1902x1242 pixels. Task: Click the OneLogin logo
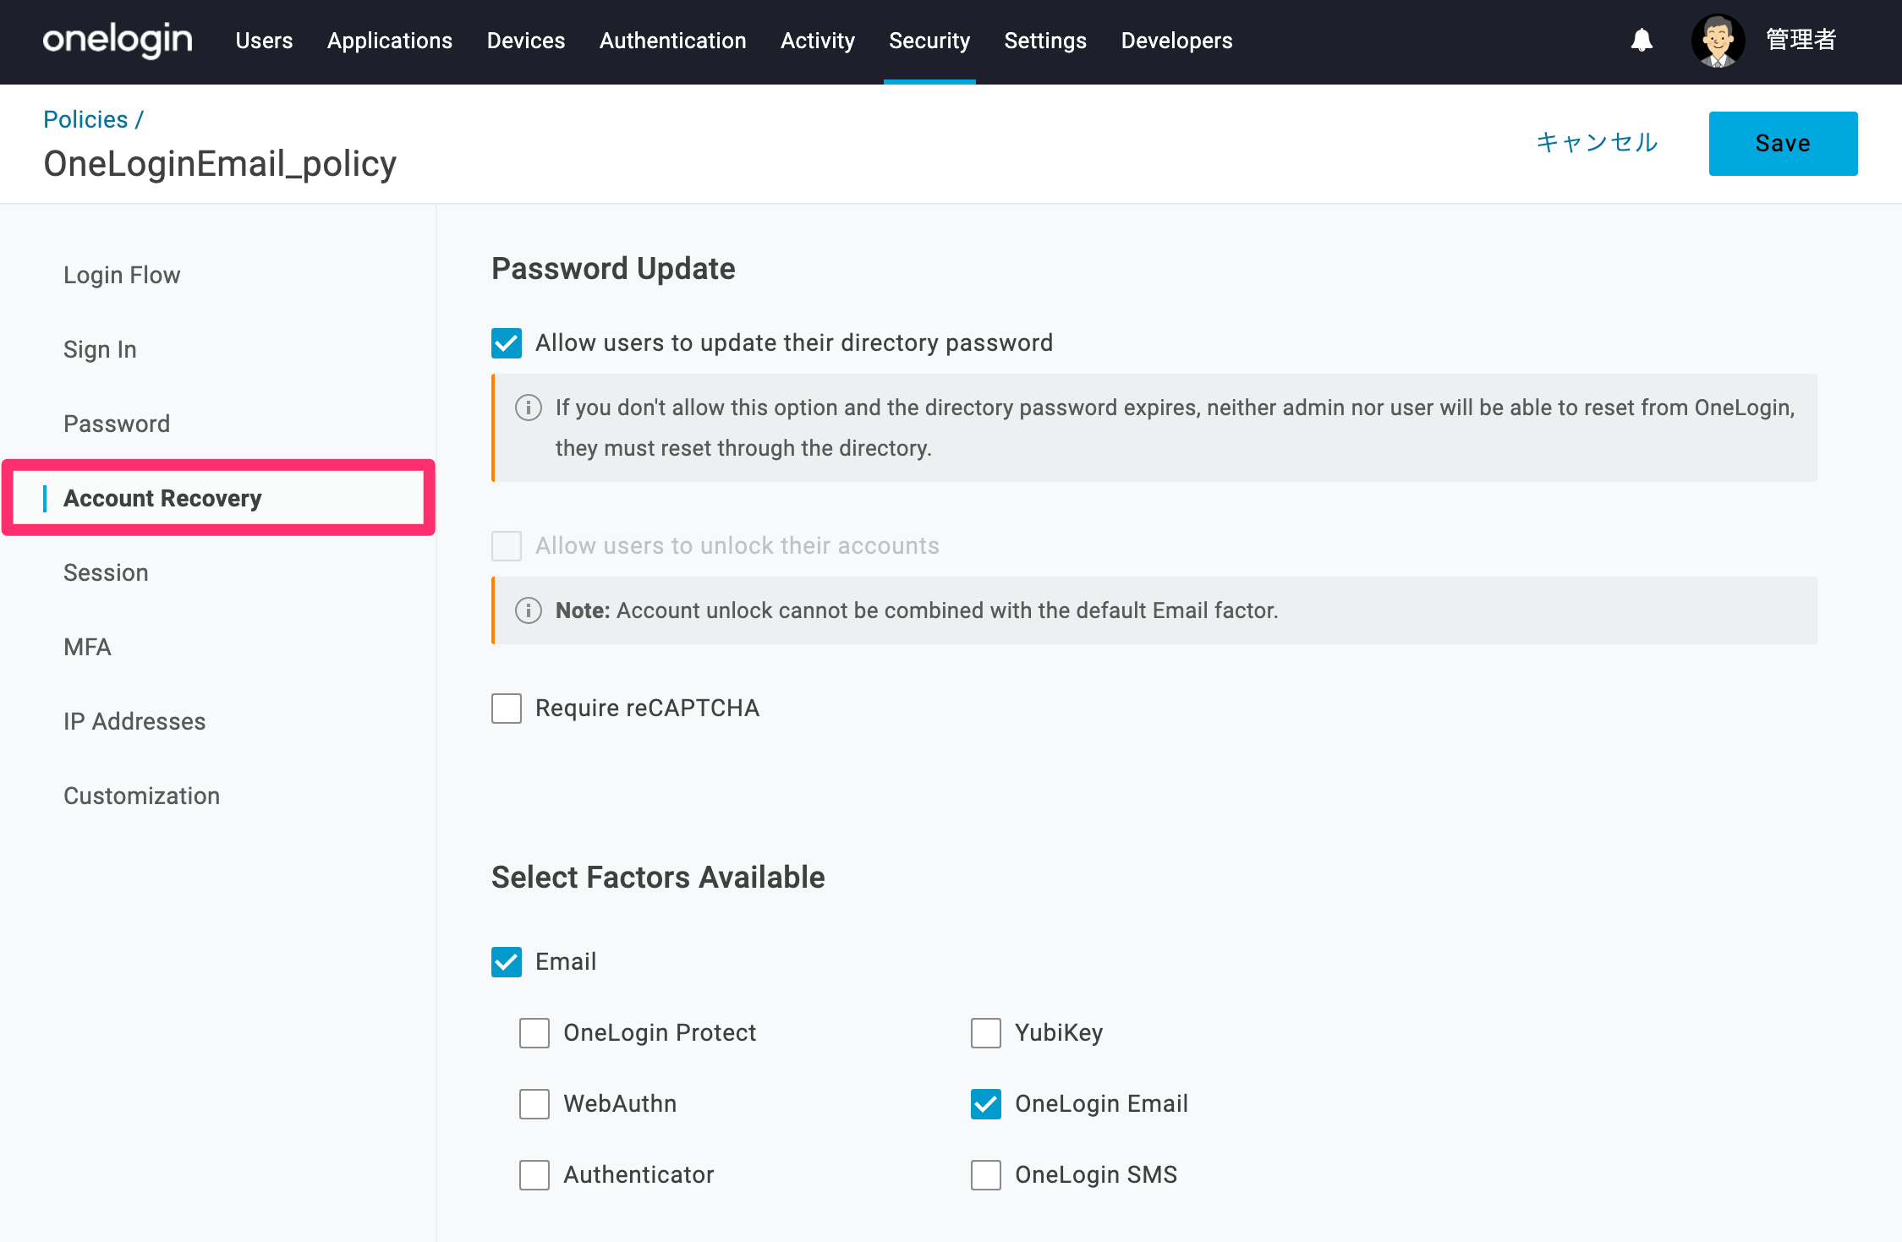118,41
